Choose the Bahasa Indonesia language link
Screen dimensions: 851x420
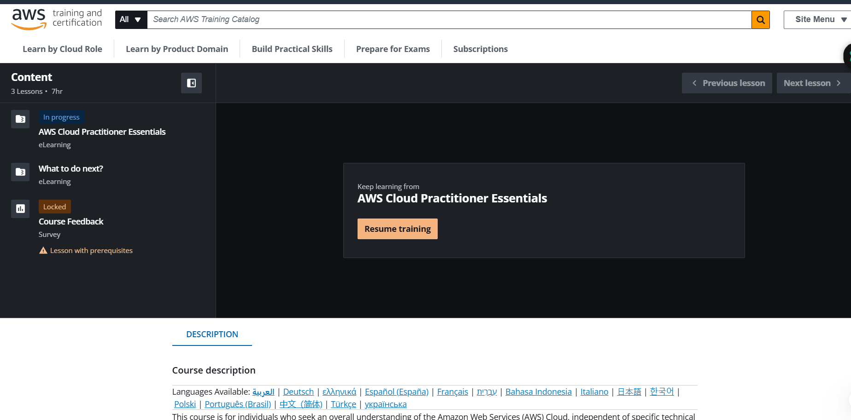point(539,391)
